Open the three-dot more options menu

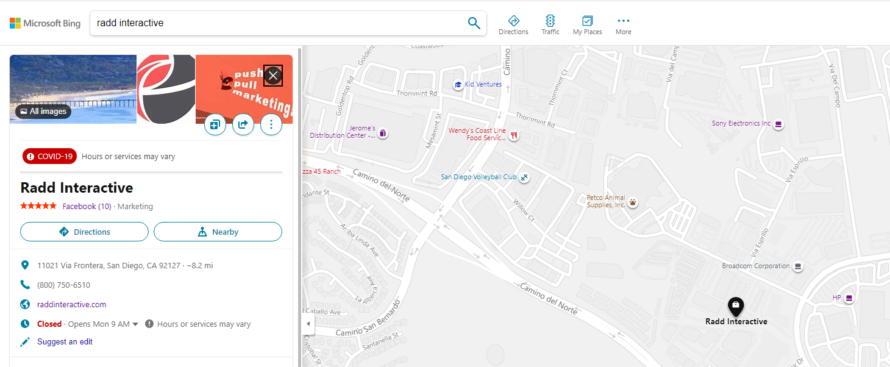(x=271, y=125)
